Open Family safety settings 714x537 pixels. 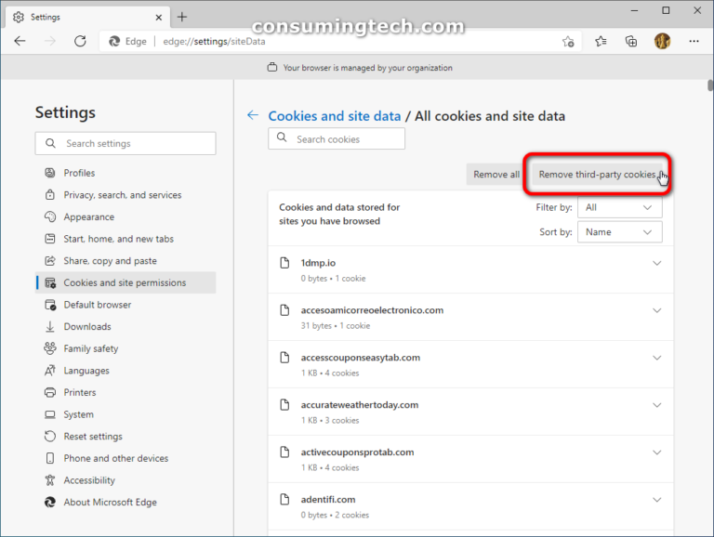[x=126, y=348]
